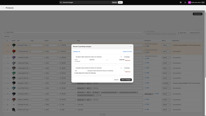The image size is (206, 116).
Task: Edit price field of Lightning E-Bike row
Action: pyautogui.click(x=67, y=63)
